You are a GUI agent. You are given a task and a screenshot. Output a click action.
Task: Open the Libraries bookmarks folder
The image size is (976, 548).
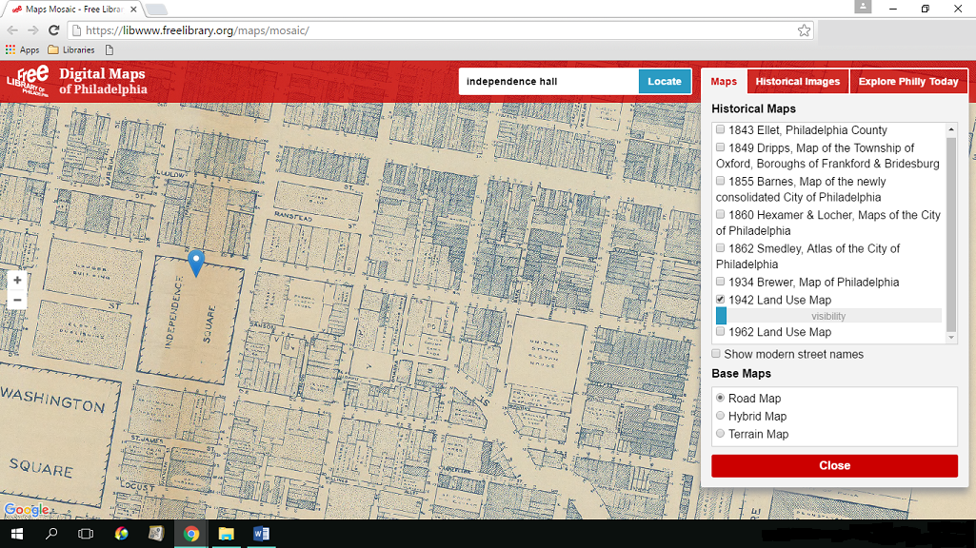(x=71, y=49)
